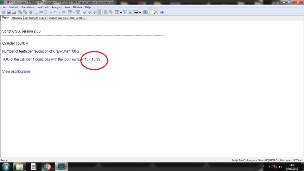Expand dropdown arrow beside first waveform icon

click(51, 13)
